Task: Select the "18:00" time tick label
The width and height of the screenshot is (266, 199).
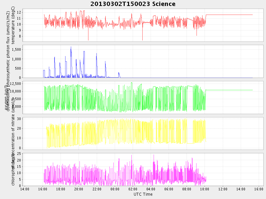Action: 61,189
